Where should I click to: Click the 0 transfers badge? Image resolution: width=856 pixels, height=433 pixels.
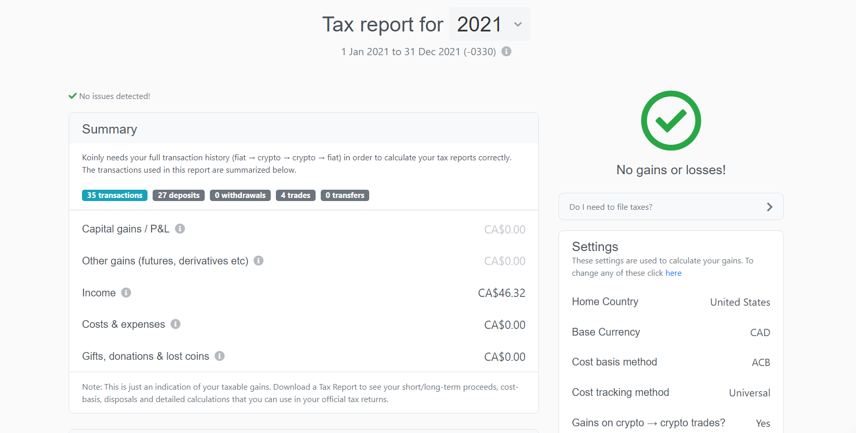pos(345,195)
